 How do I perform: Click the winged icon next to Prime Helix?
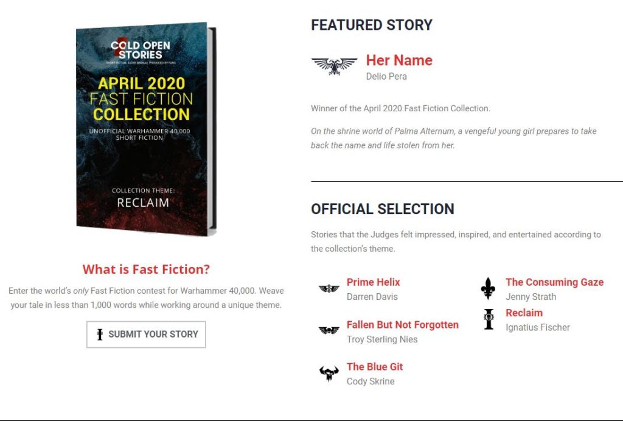click(329, 289)
